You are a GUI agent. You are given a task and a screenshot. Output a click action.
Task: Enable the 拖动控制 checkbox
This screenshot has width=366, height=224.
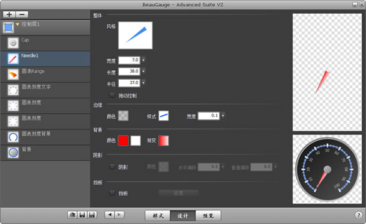point(112,95)
